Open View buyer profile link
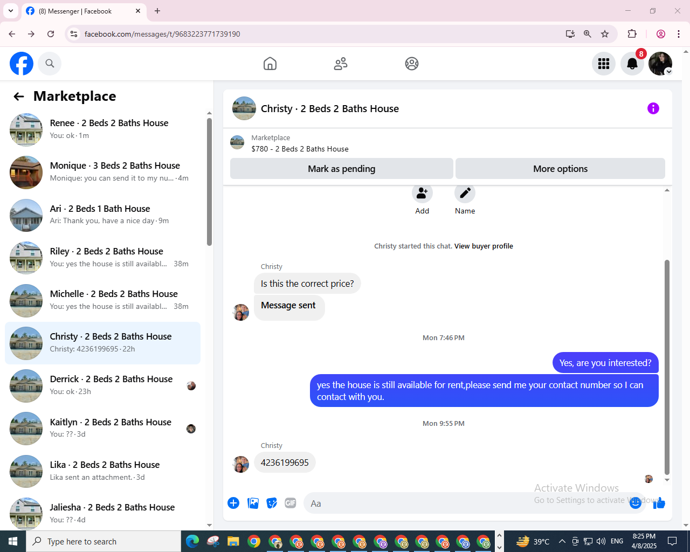 (x=484, y=246)
